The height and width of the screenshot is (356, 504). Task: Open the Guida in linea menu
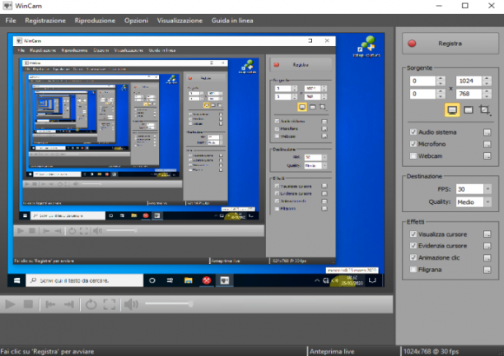232,21
